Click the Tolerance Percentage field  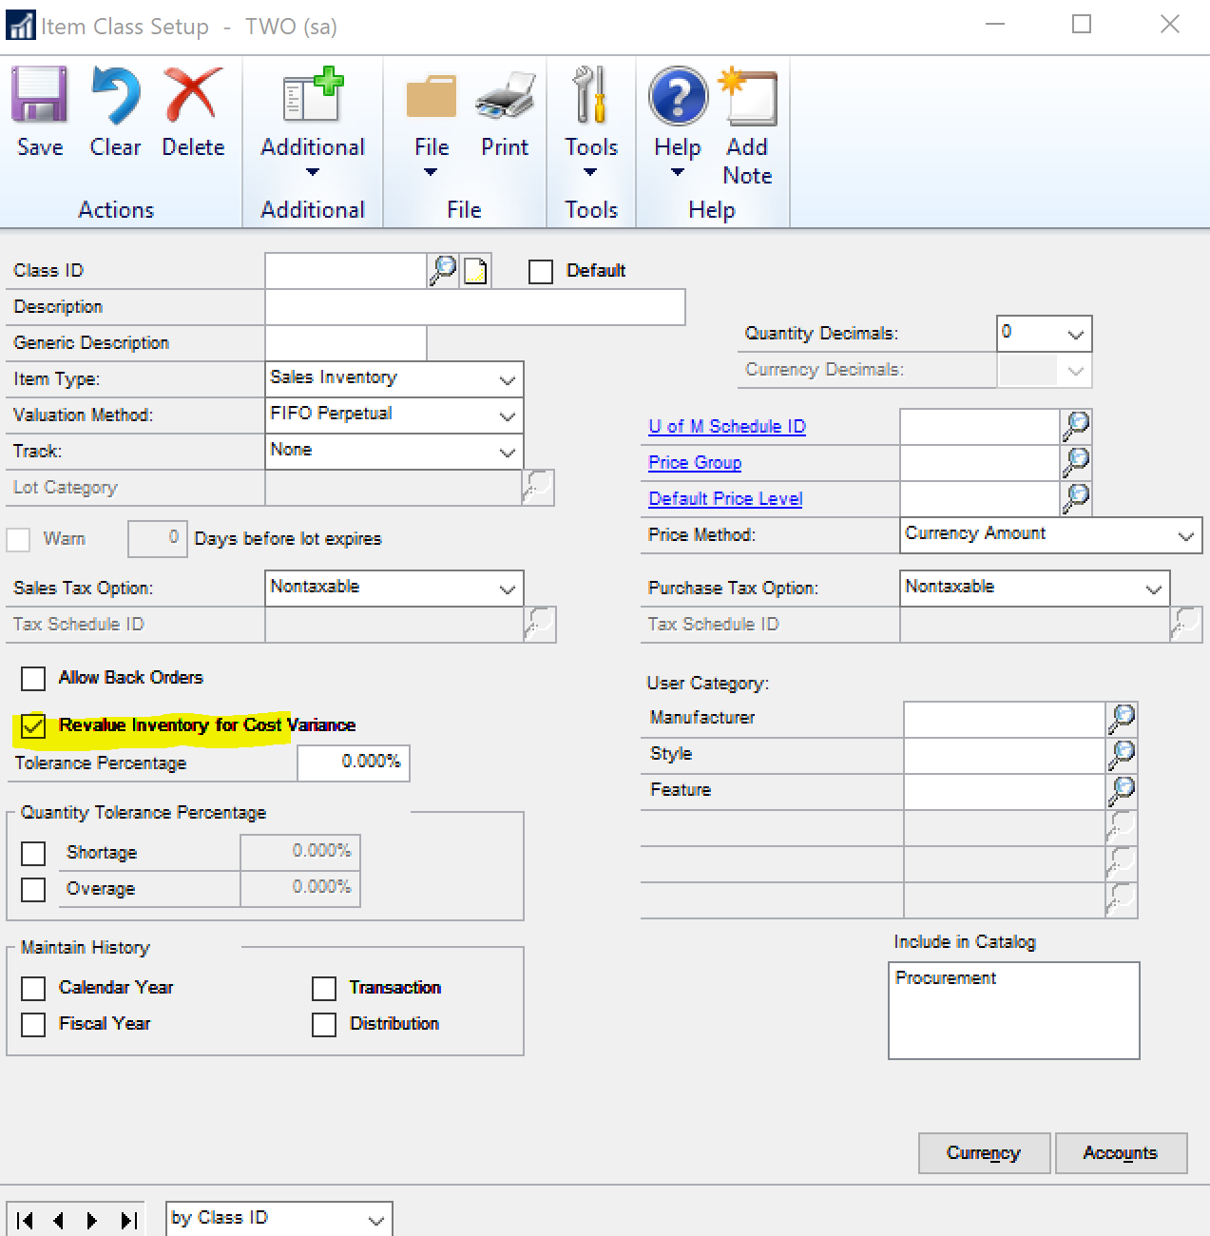(x=354, y=763)
